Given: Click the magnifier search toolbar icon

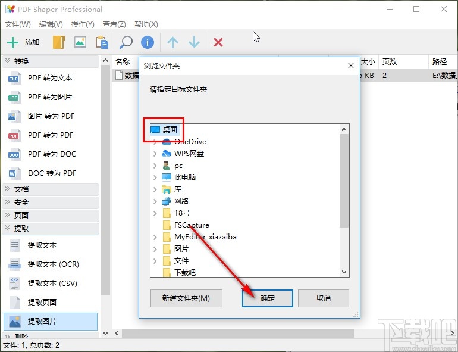Looking at the screenshot, I should (x=126, y=42).
